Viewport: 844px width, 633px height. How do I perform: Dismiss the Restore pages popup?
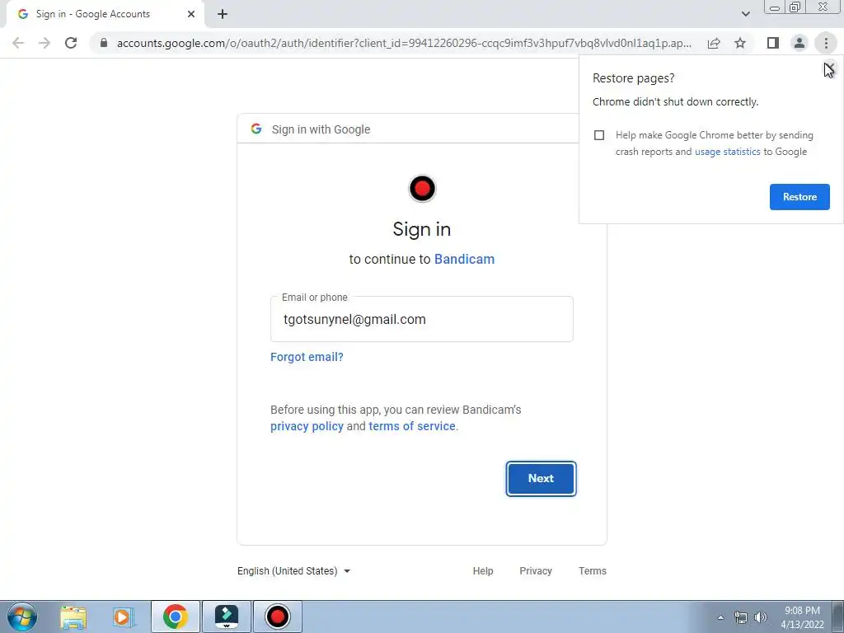829,68
